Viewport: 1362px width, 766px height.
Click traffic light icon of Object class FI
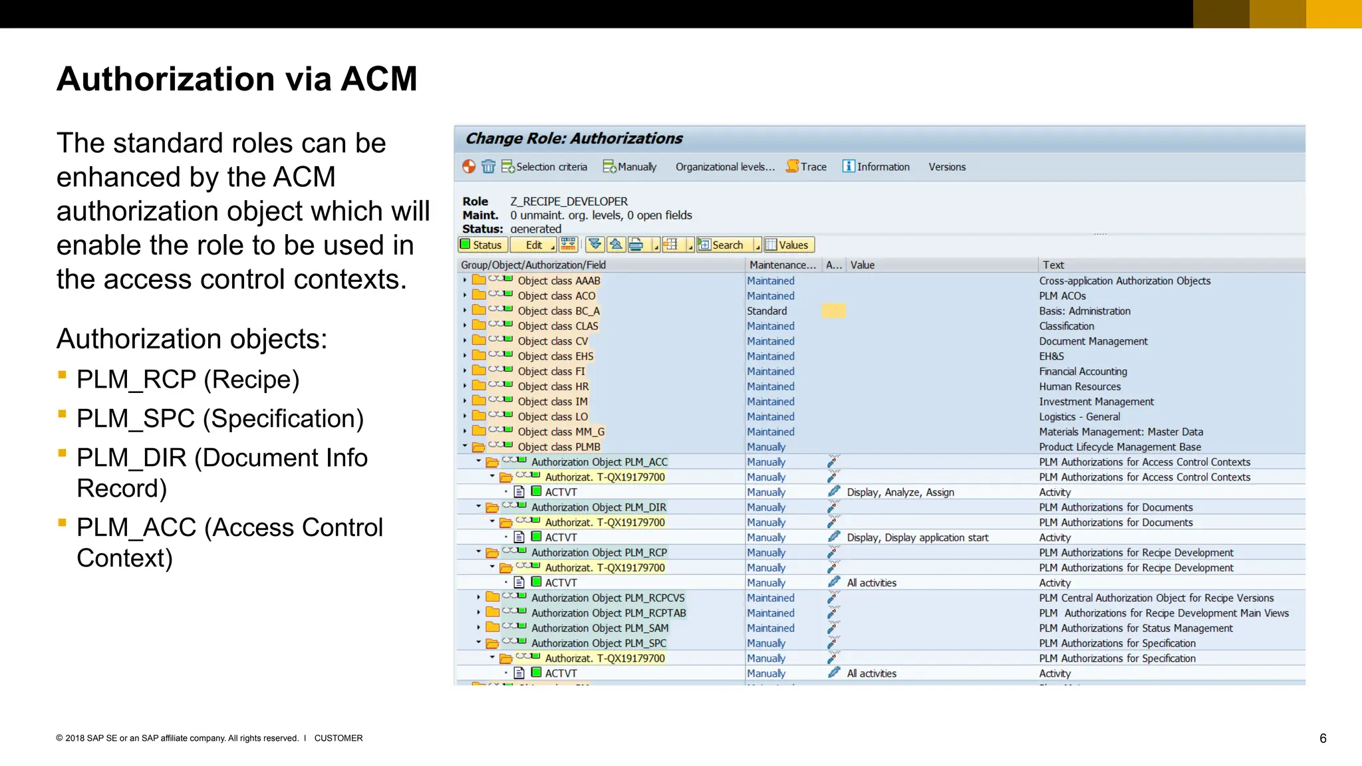click(x=500, y=370)
